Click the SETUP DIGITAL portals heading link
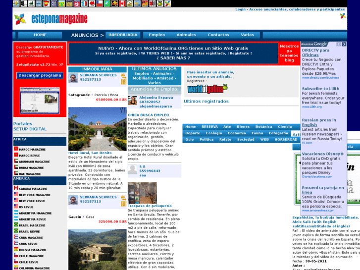 (x=30, y=129)
